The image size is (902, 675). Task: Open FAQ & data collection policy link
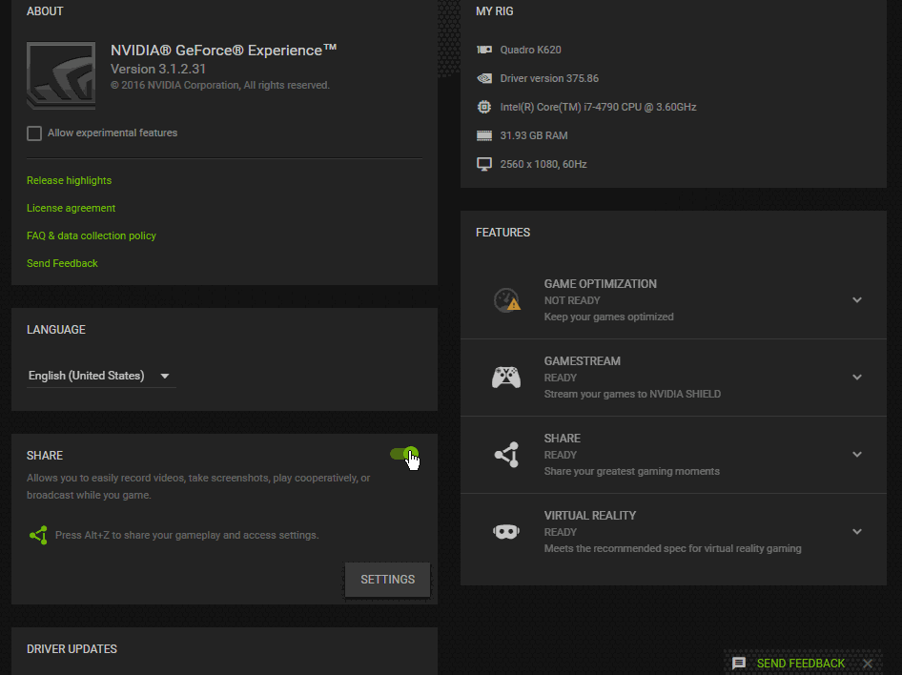click(x=91, y=235)
